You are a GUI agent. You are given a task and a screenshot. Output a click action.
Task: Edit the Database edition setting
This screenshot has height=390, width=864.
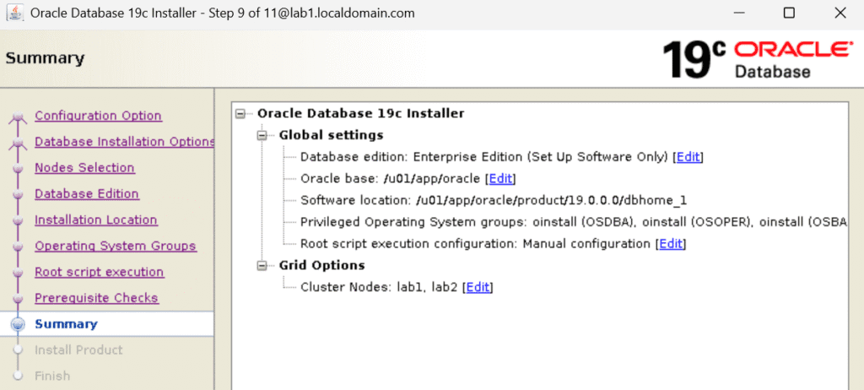tap(688, 157)
